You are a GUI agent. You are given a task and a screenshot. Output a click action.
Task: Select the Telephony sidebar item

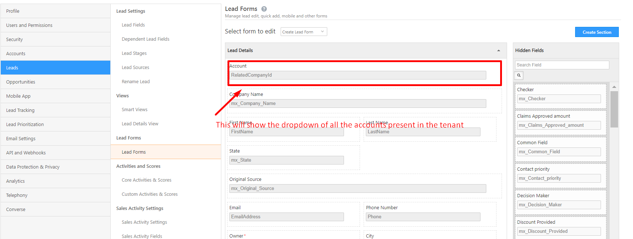[x=17, y=195]
